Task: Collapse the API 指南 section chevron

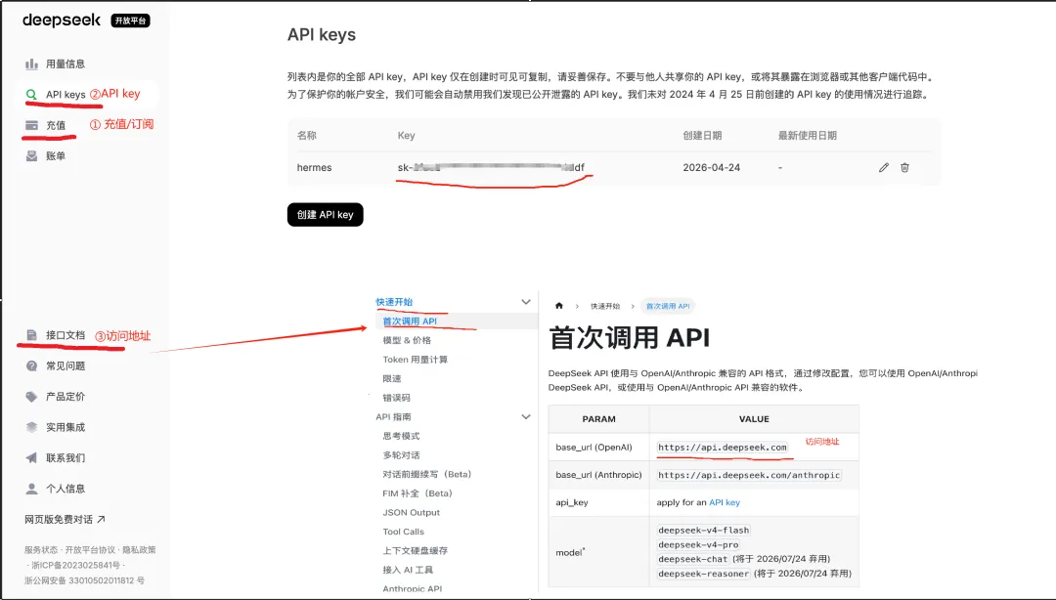Action: click(526, 417)
